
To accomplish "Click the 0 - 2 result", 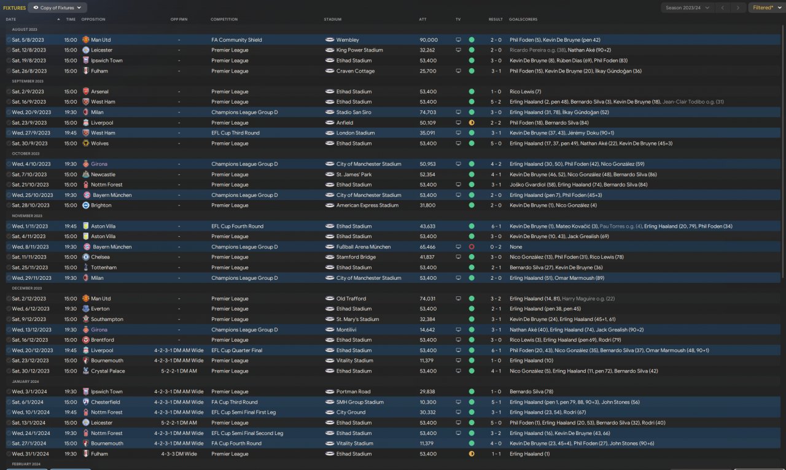I will (496, 247).
